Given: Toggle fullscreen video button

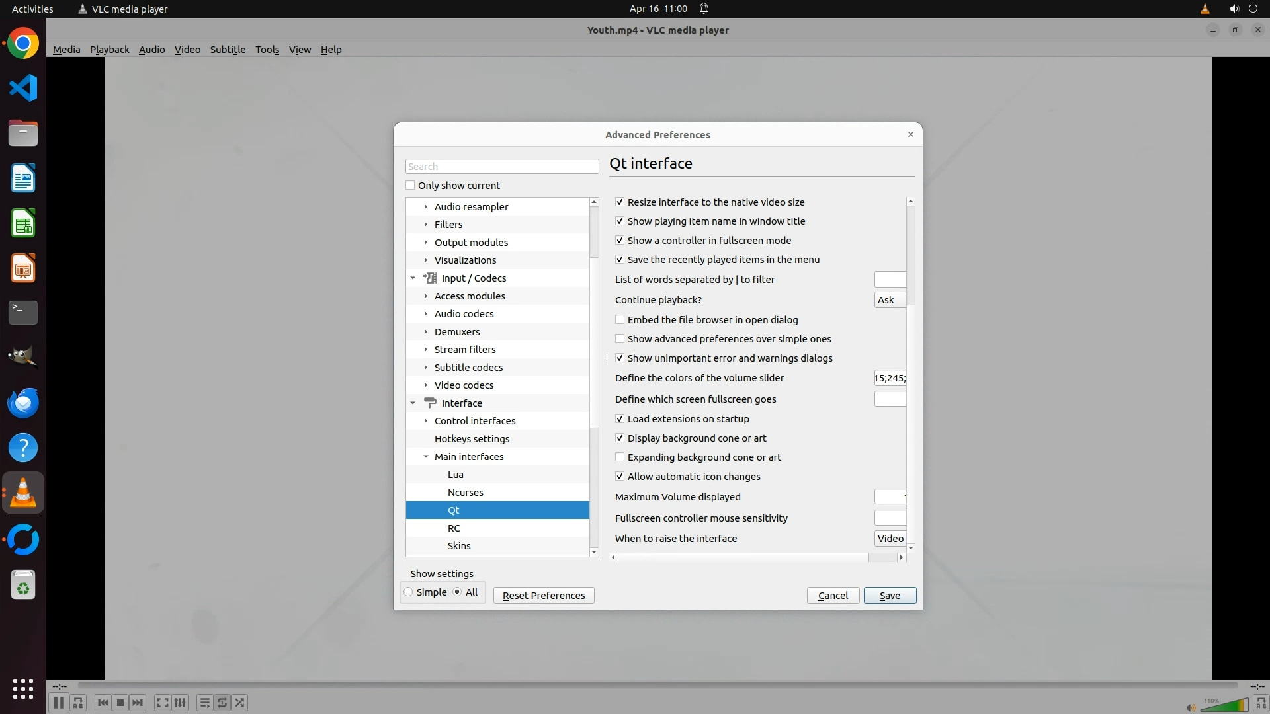Looking at the screenshot, I should click(x=162, y=703).
